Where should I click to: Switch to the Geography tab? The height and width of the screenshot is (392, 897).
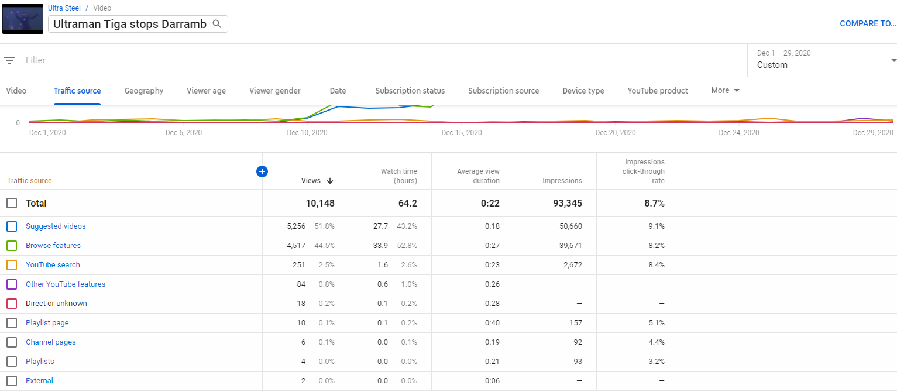tap(144, 91)
